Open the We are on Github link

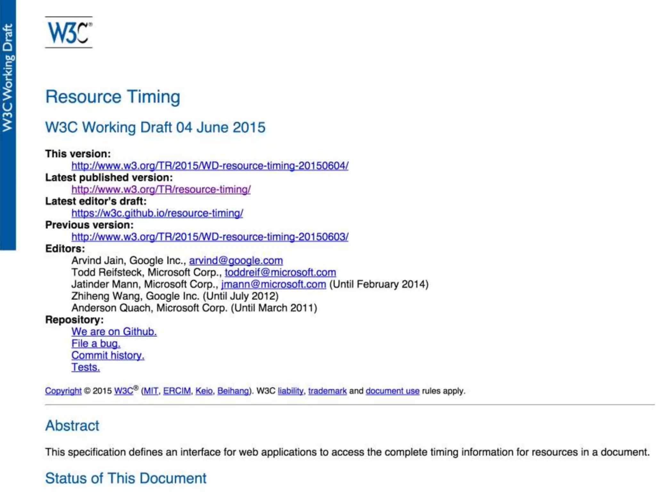pos(114,332)
